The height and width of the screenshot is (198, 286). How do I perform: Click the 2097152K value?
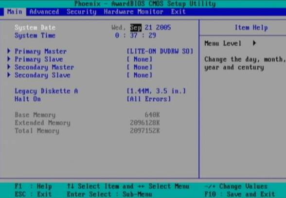tap(145, 131)
